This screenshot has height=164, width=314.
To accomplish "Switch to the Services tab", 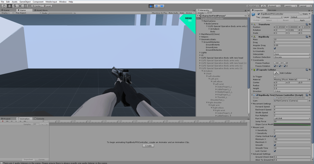I will coord(272,10).
